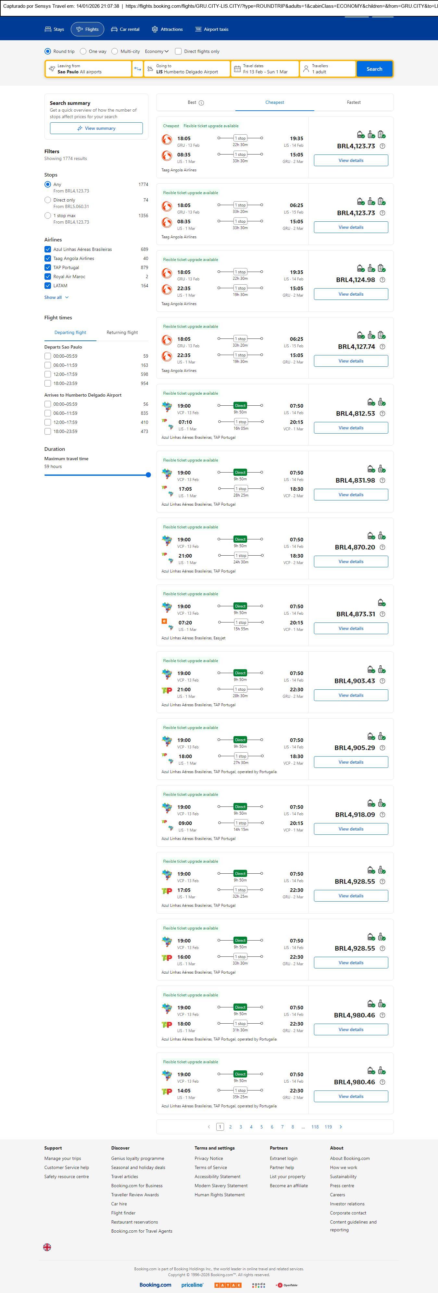
Task: Open the Travellers selector field
Action: click(328, 69)
